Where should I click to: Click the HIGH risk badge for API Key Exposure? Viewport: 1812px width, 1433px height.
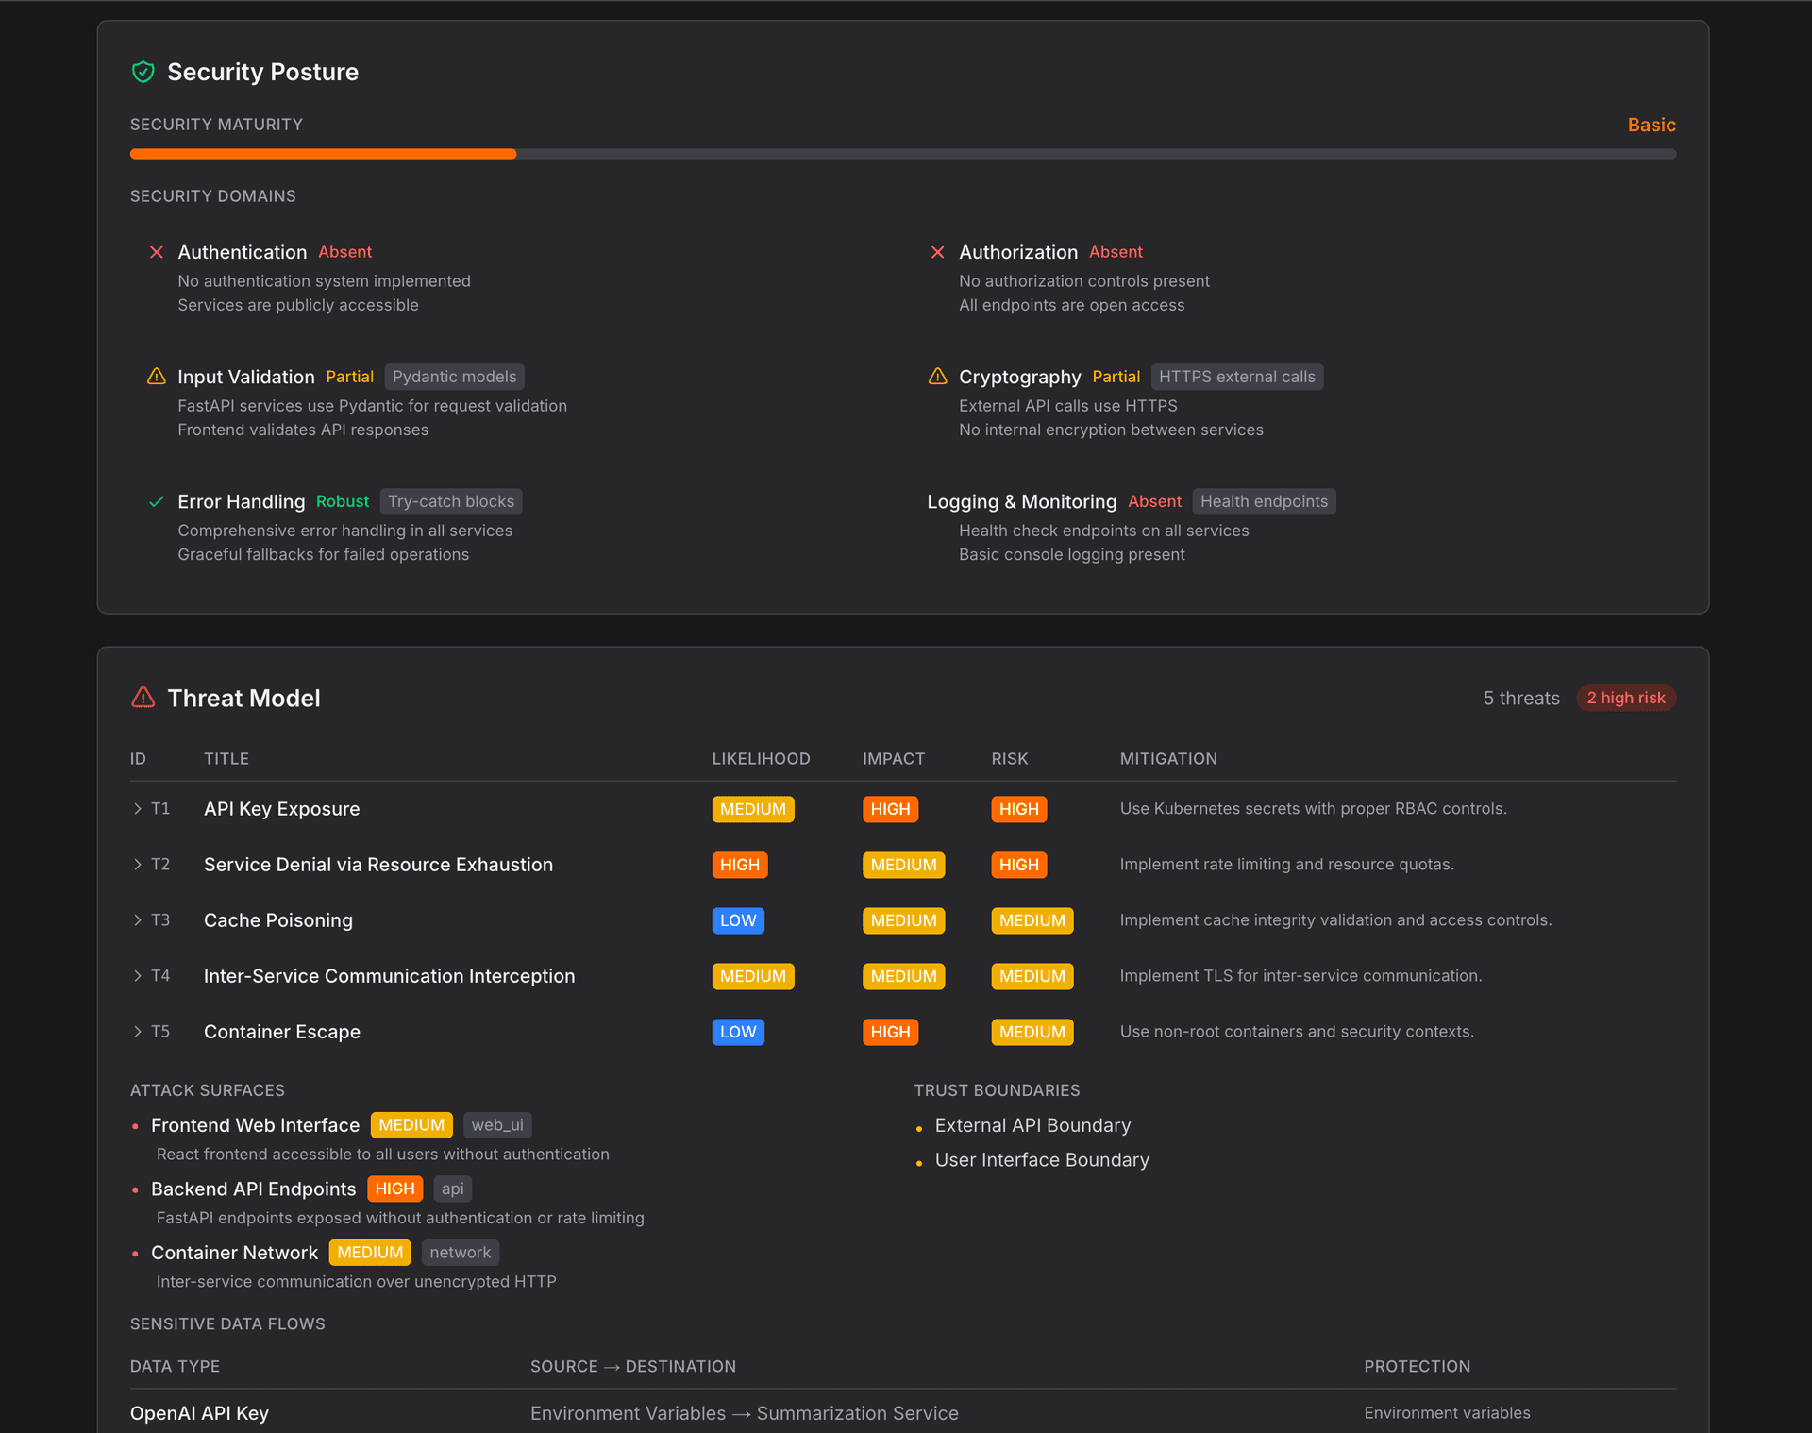coord(1018,809)
